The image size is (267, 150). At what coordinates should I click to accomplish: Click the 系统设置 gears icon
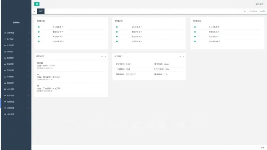pyautogui.click(x=5, y=114)
